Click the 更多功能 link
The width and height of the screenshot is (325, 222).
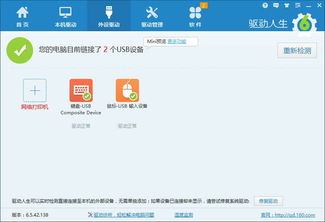tap(176, 42)
